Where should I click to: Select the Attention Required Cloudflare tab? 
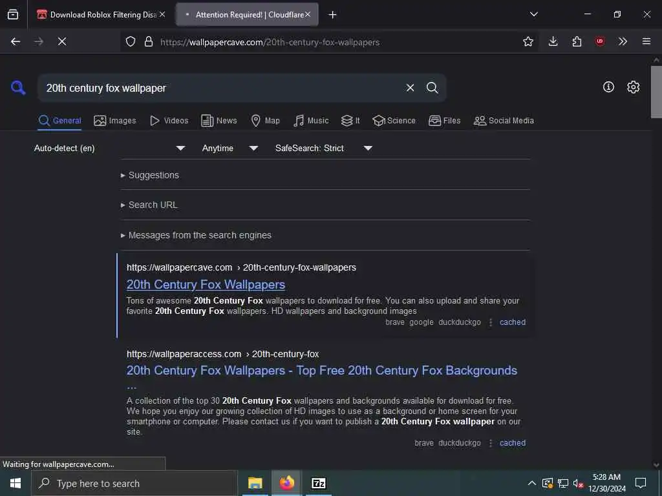(x=247, y=14)
